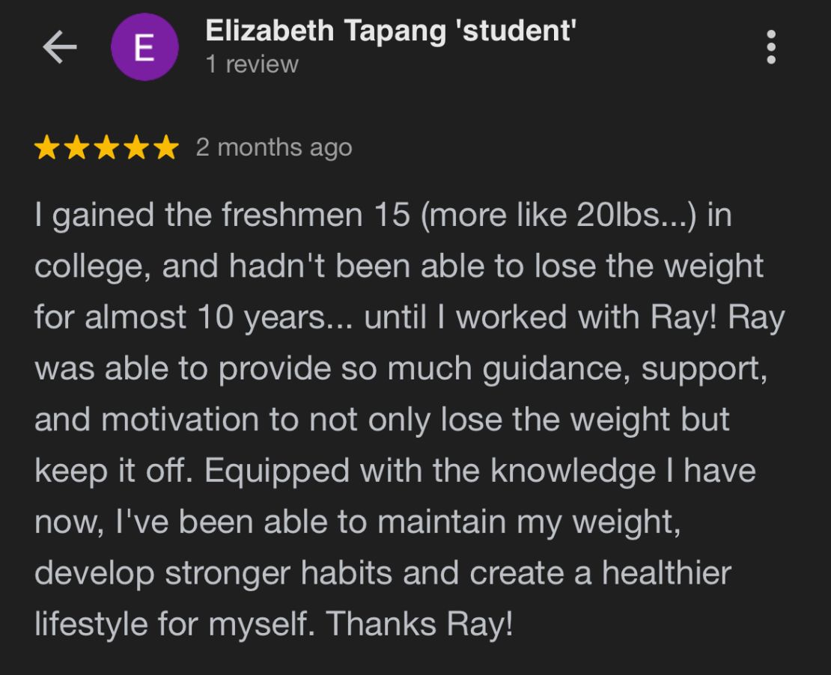Click the text 'Thanks Ray!'

click(x=419, y=623)
